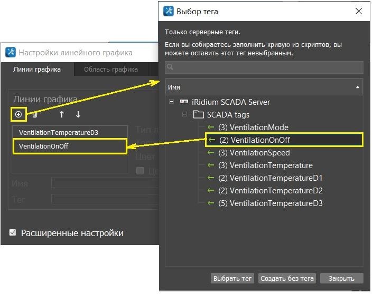Screen dimensions: 373x294
Task: Click the iRidium SCADA Server device icon
Action: coord(184,102)
